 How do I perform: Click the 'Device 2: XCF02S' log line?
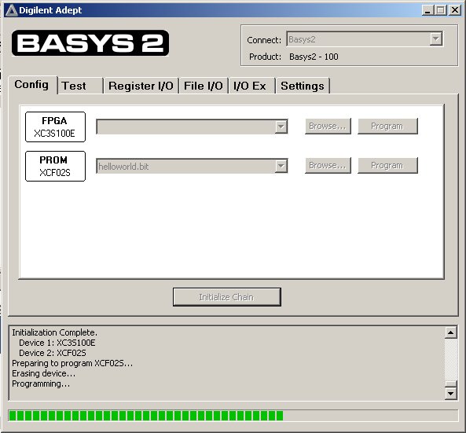click(53, 353)
